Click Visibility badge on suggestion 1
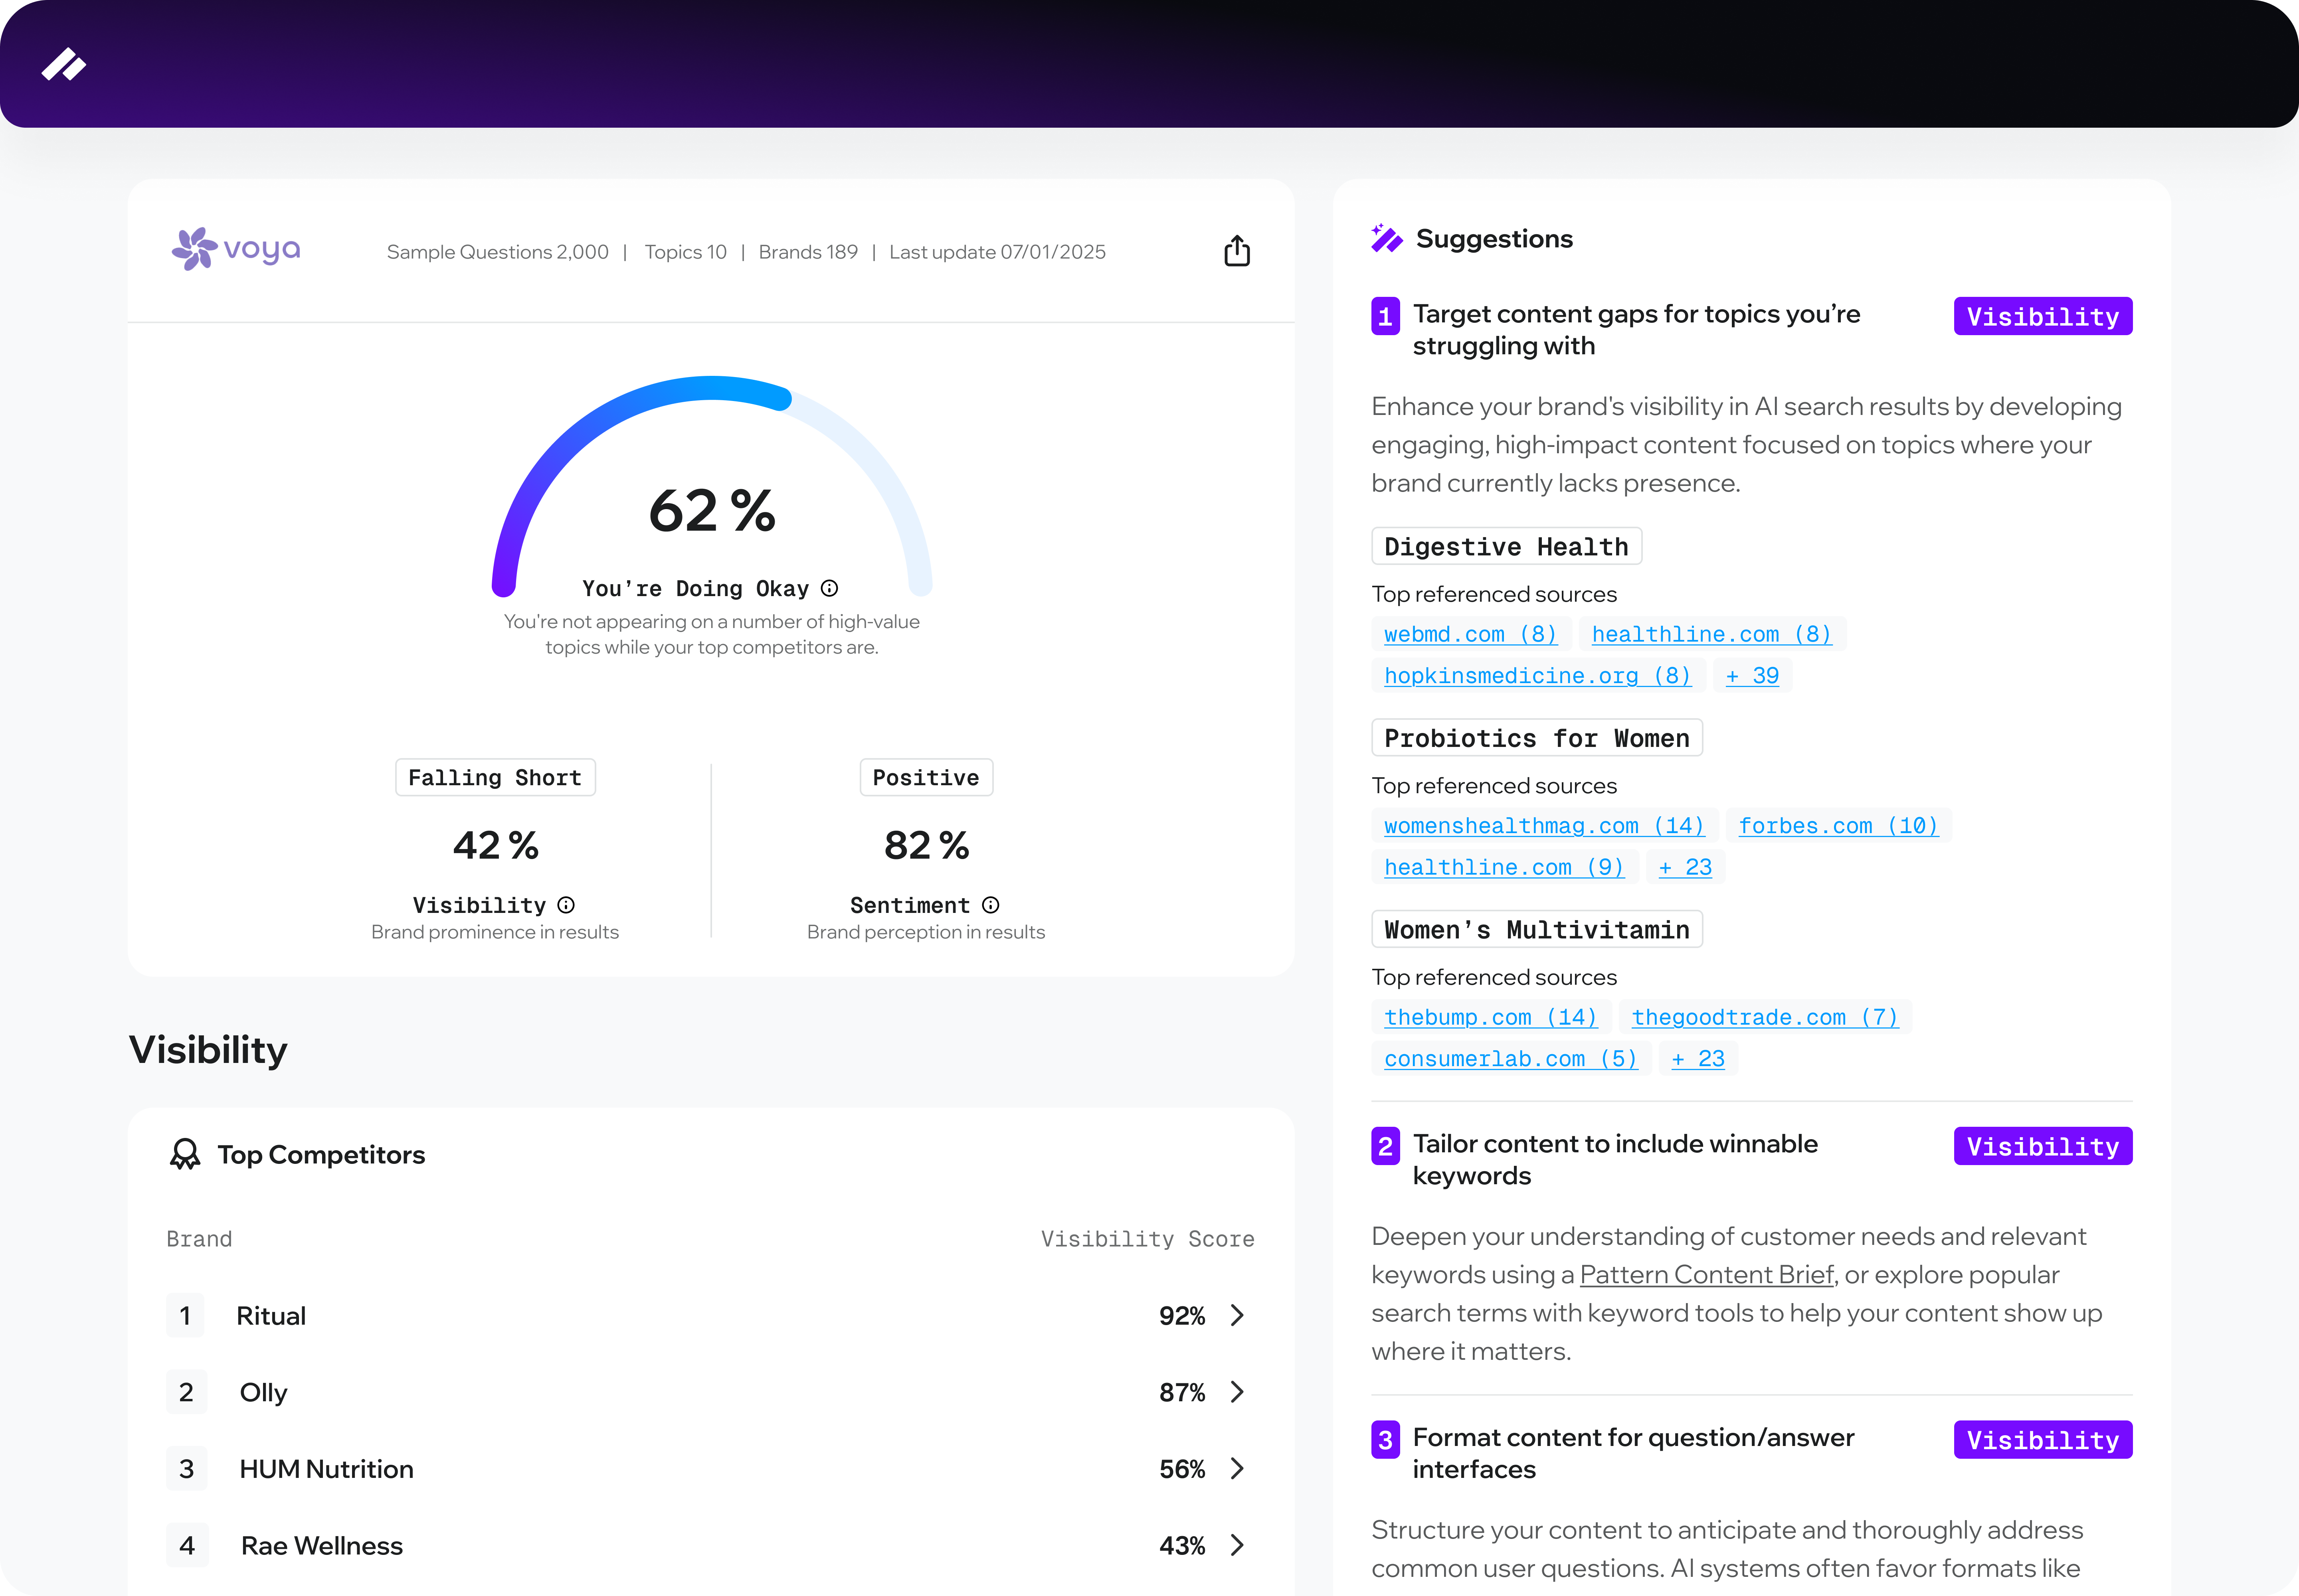 pos(2042,317)
